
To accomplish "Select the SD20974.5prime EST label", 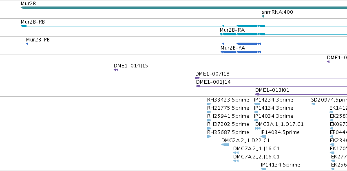I will 329,100.
